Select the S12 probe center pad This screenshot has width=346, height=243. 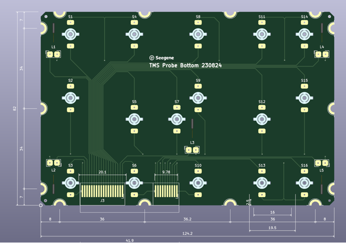click(x=262, y=119)
